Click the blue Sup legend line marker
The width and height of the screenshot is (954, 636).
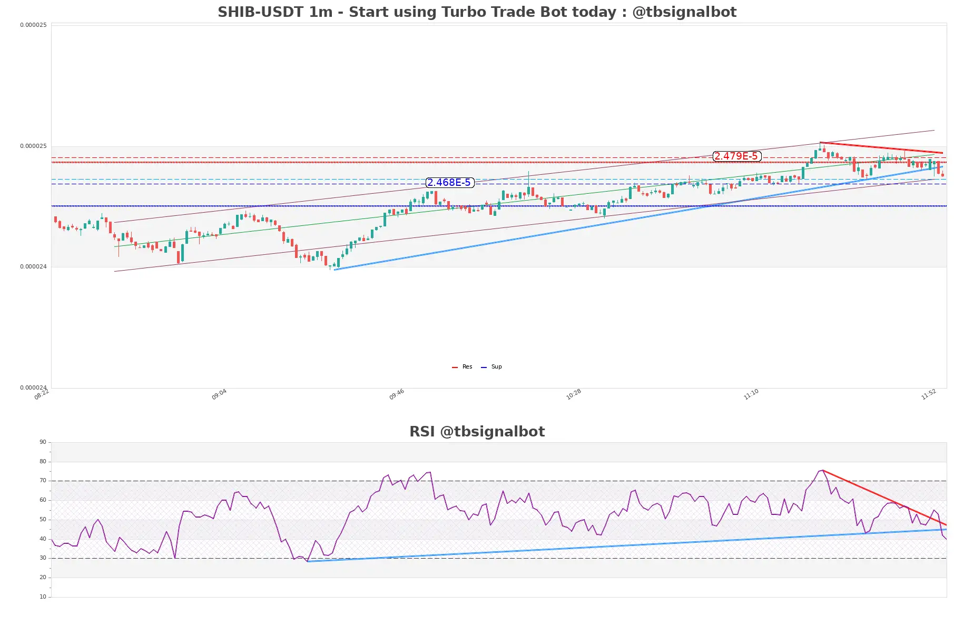click(484, 367)
